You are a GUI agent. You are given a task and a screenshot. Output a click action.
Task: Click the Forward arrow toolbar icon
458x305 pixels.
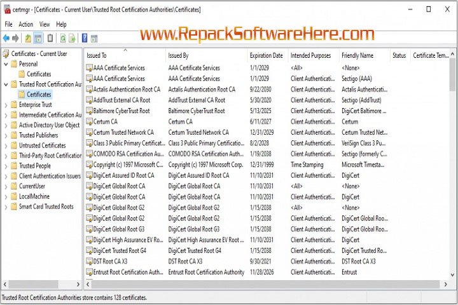click(15, 38)
